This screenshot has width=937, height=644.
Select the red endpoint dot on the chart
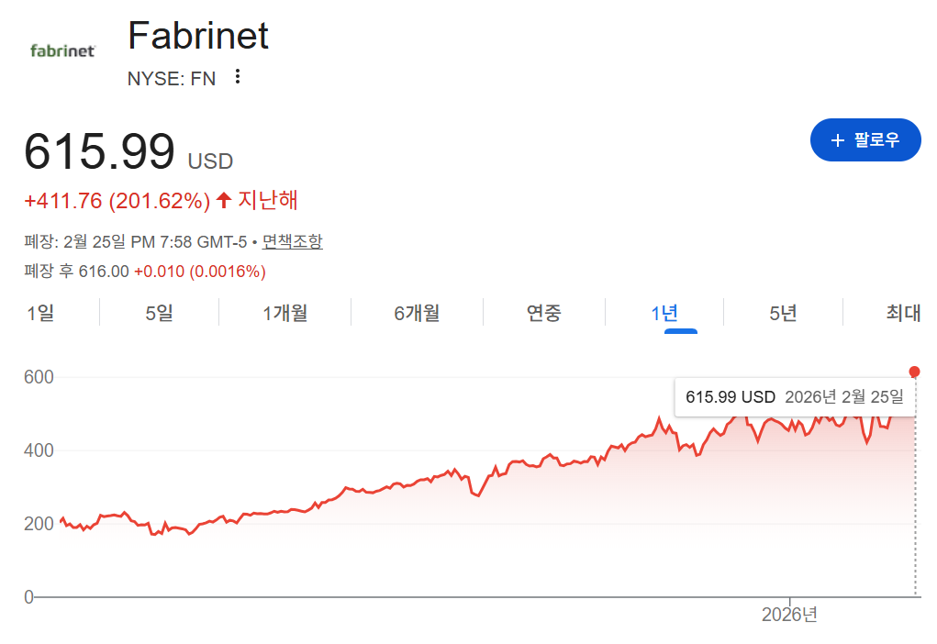coord(913,372)
